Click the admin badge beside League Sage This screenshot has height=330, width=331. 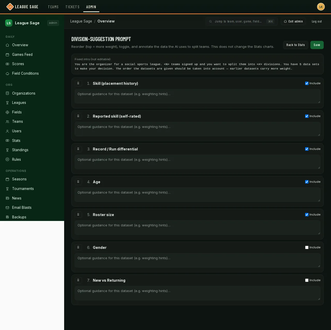coord(53,23)
